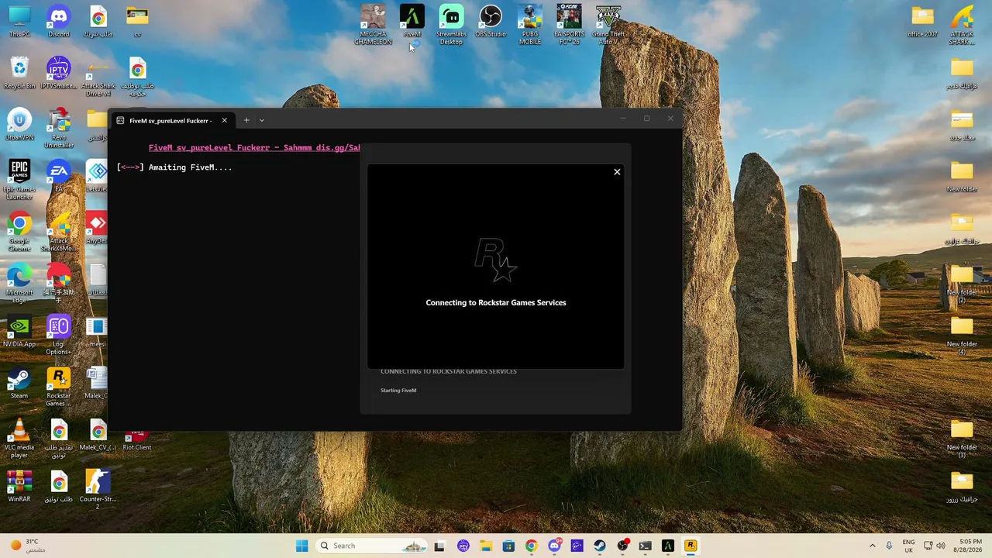Switch to FiveM on the taskbar
This screenshot has width=992, height=558.
[668, 546]
